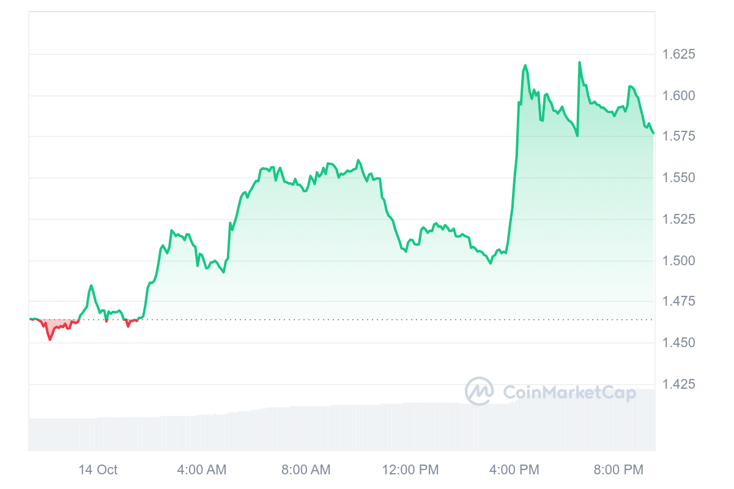Image resolution: width=734 pixels, height=489 pixels.
Task: Click the highest green price peak
Action: (579, 62)
